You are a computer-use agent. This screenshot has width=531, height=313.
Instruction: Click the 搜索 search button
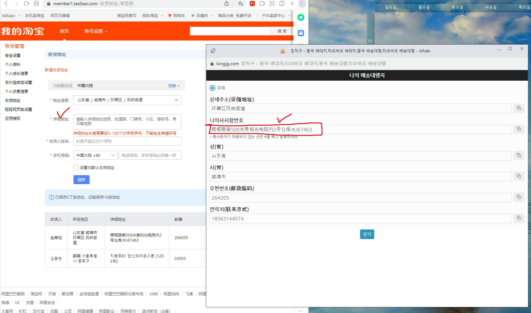click(x=282, y=31)
